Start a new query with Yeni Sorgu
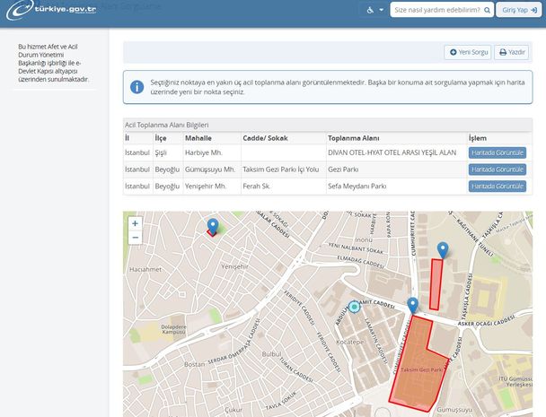The width and height of the screenshot is (546, 417). tap(468, 52)
